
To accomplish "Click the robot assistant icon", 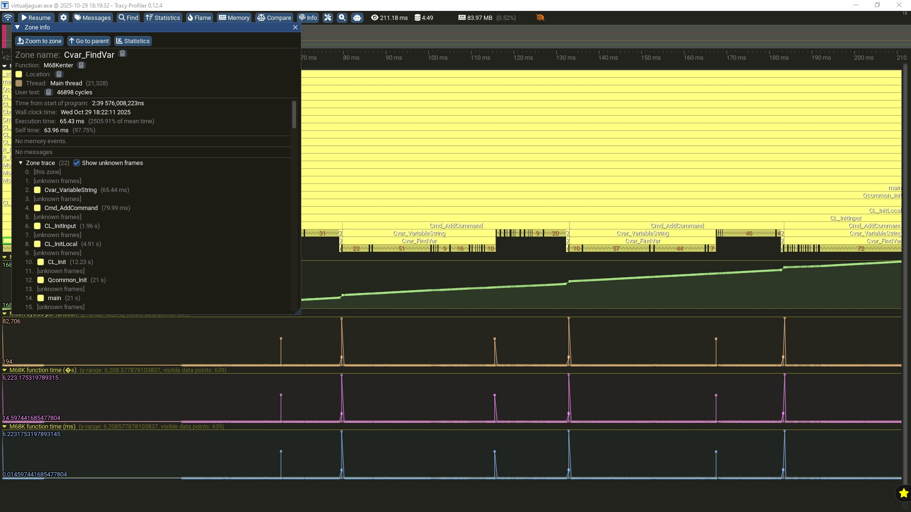I will tap(357, 18).
